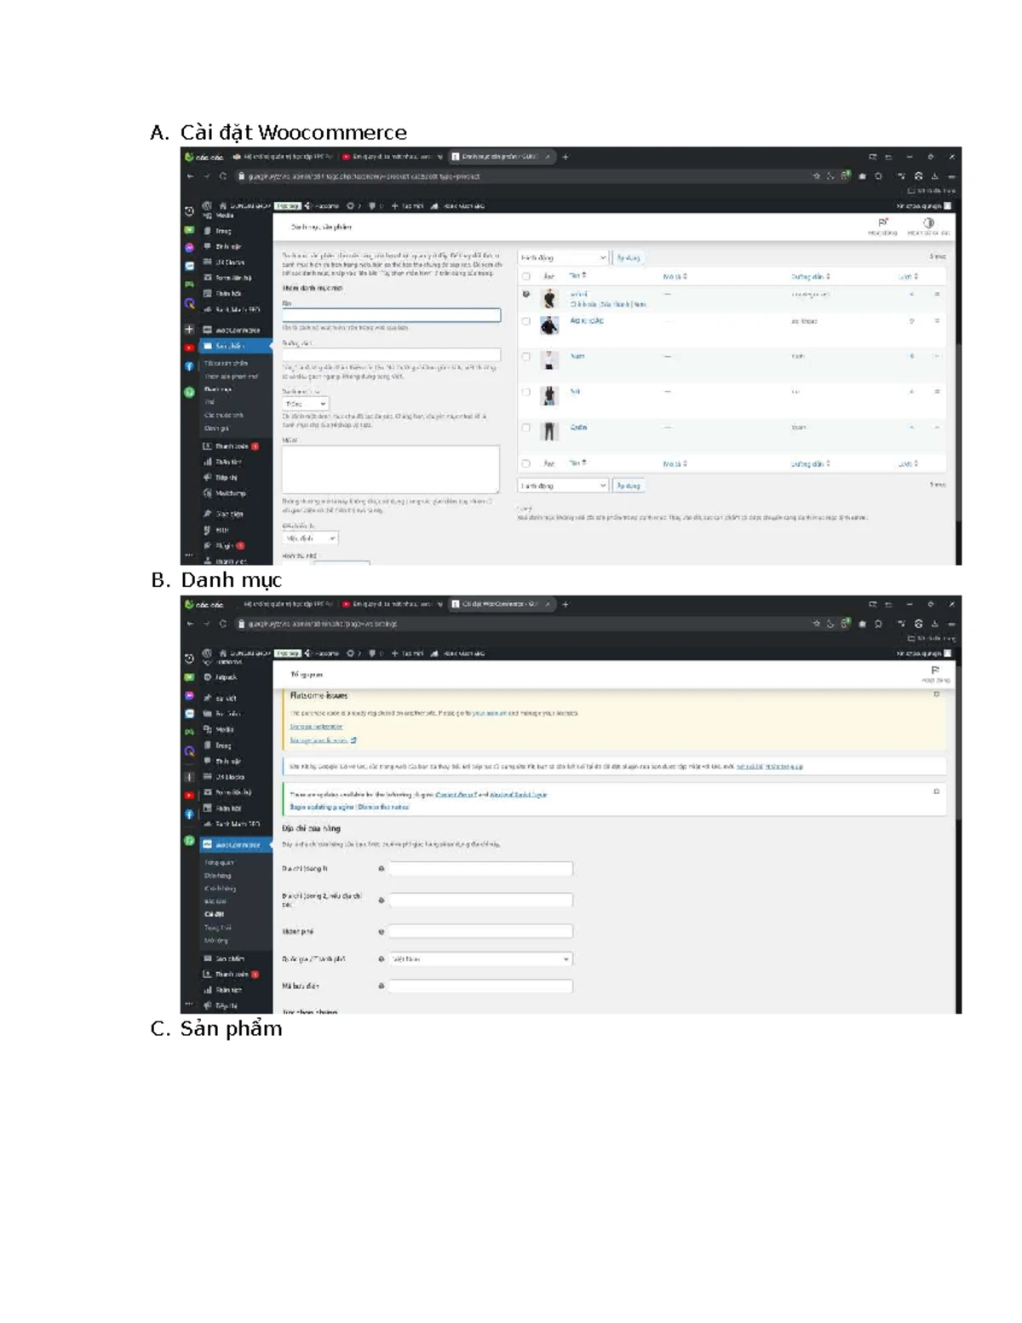Click the half-circle finish setup icon
The width and height of the screenshot is (1022, 1323).
click(928, 223)
